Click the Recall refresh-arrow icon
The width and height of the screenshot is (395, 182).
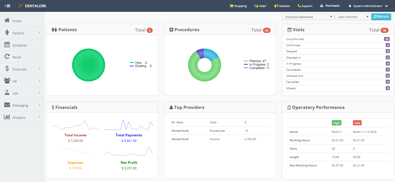[x=7, y=57]
